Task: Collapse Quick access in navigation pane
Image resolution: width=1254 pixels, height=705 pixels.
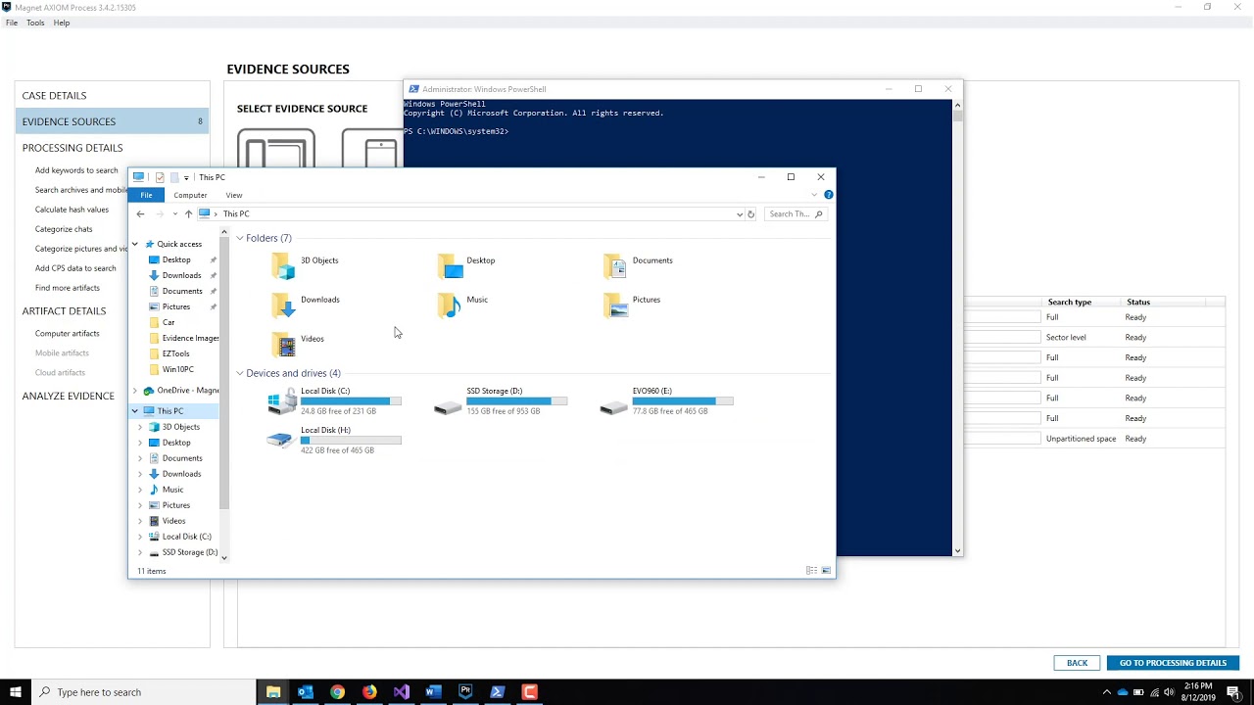Action: coord(135,244)
